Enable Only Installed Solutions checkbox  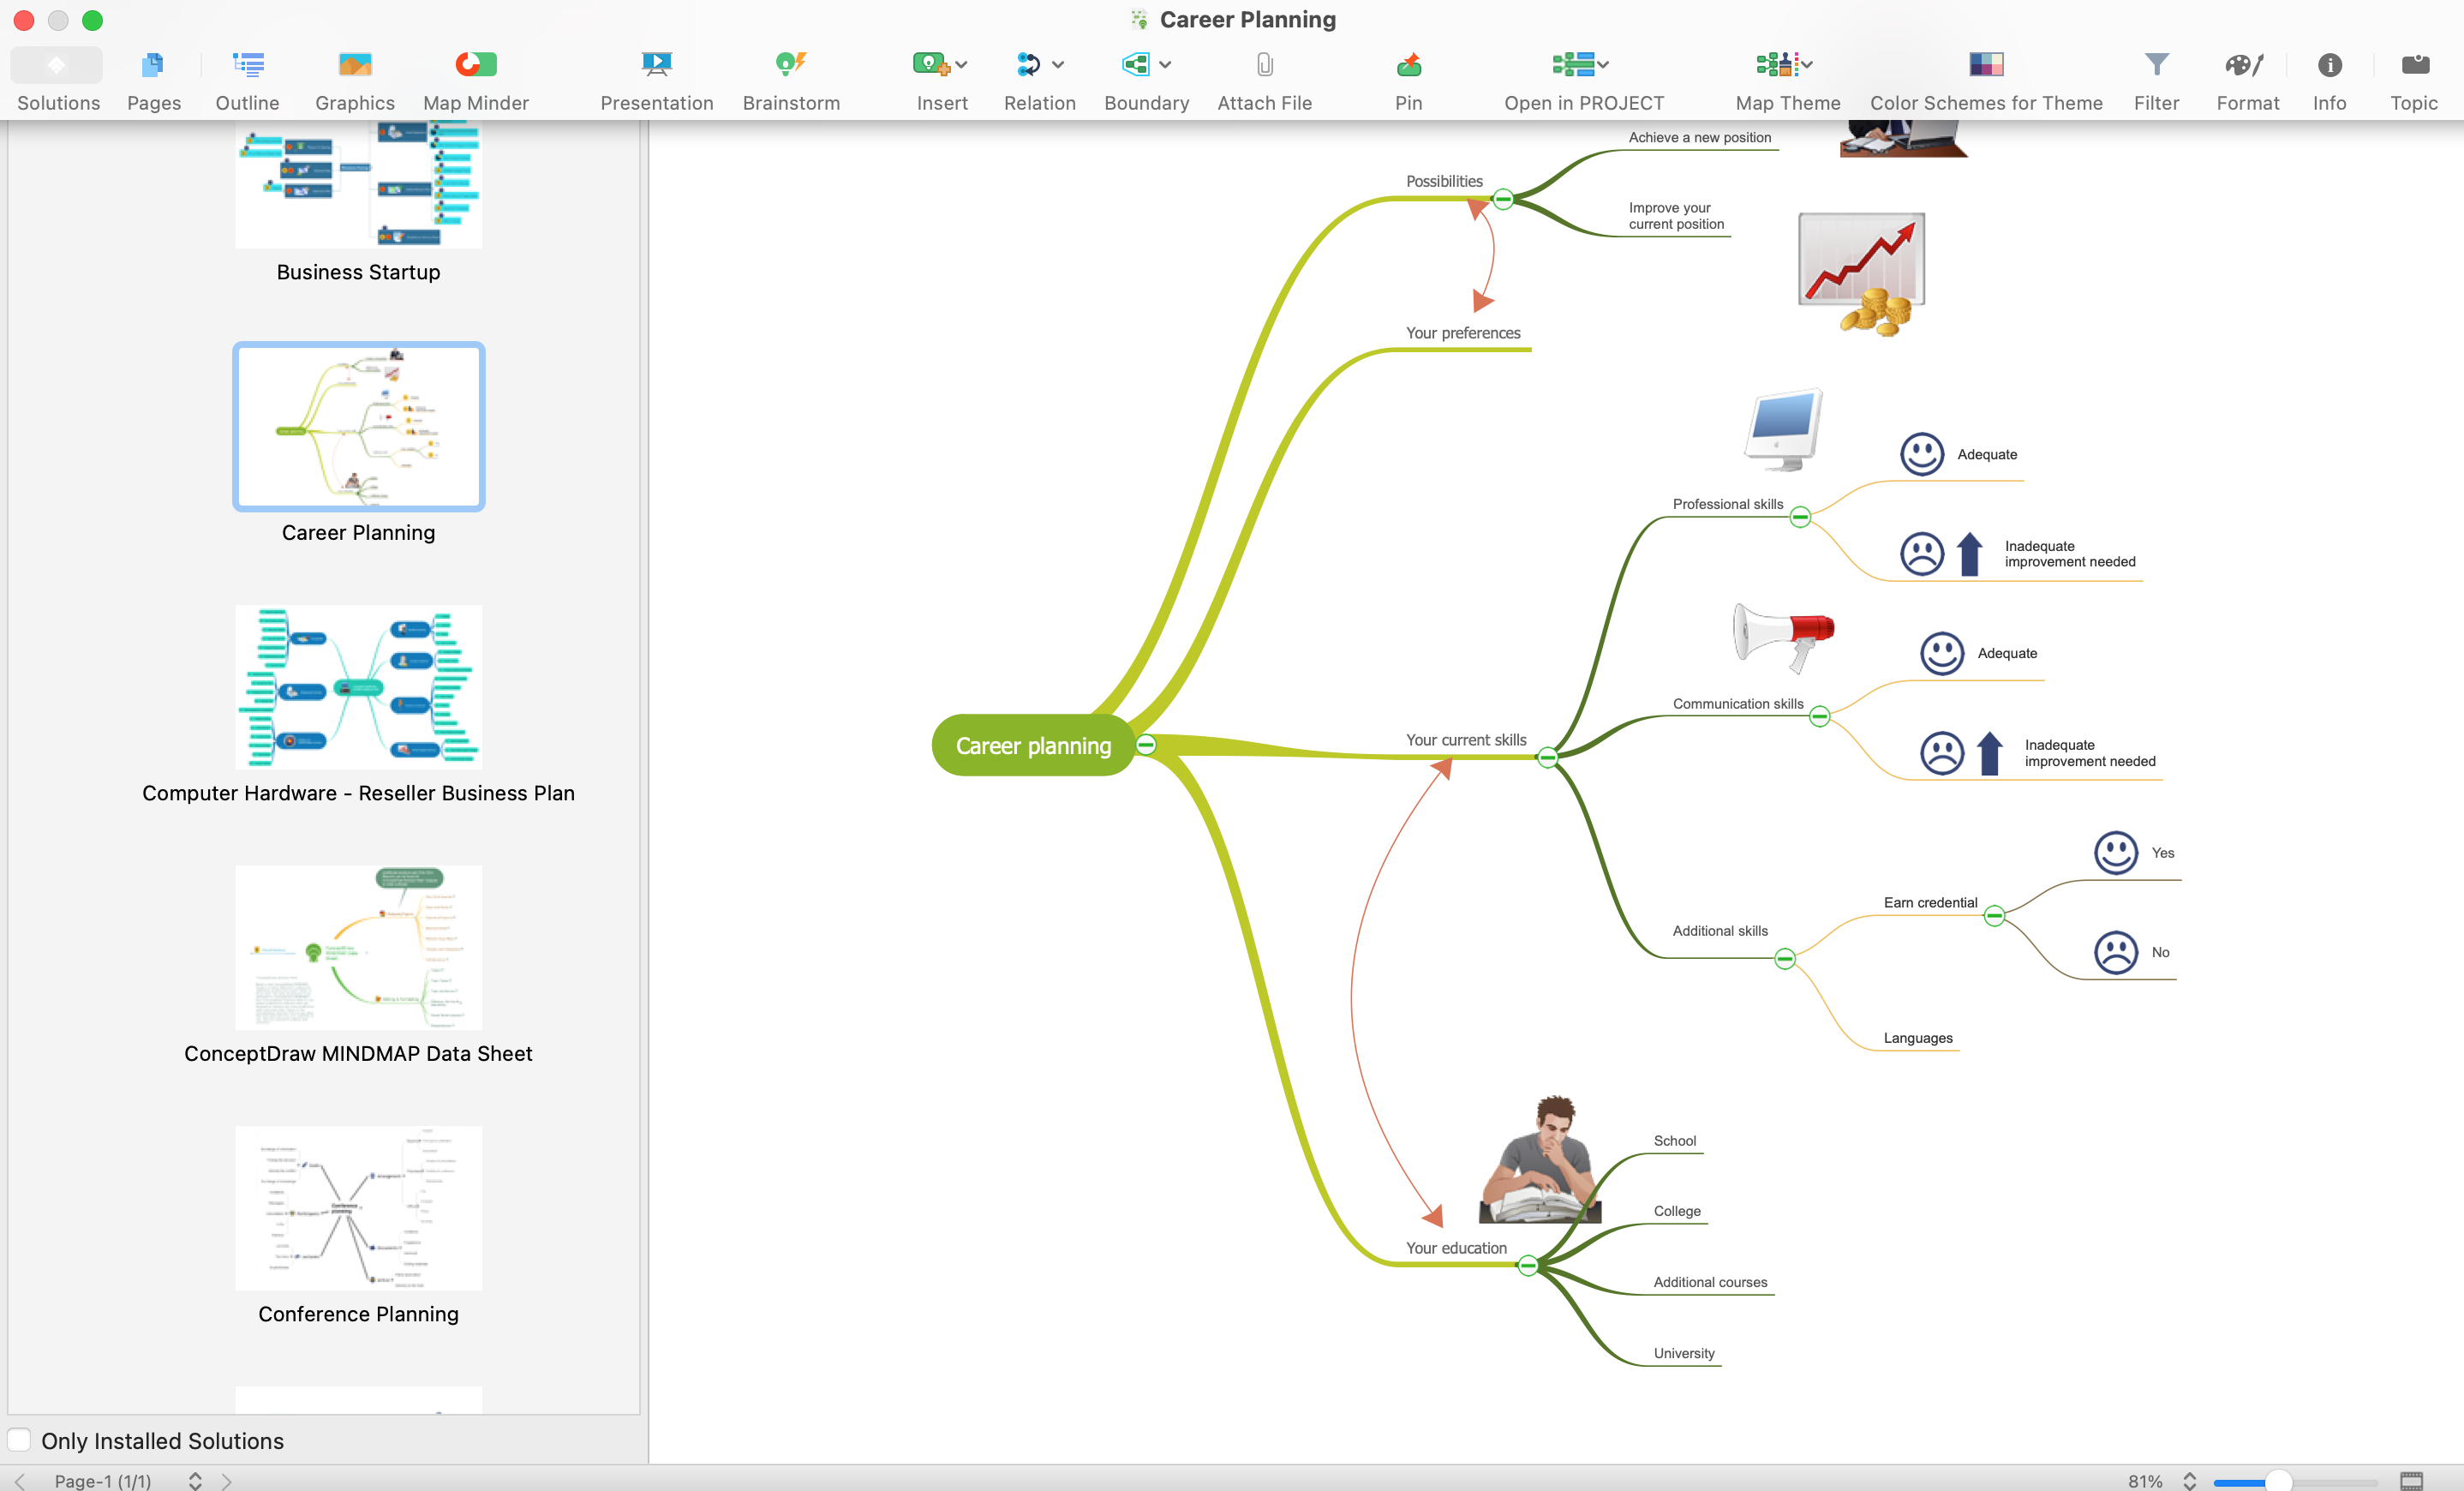(20, 1440)
